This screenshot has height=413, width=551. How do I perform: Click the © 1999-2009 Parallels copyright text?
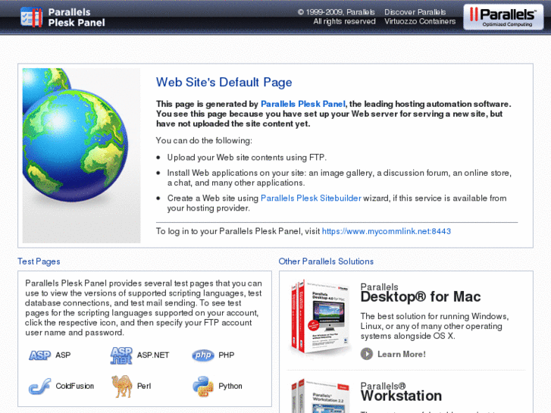click(x=337, y=17)
